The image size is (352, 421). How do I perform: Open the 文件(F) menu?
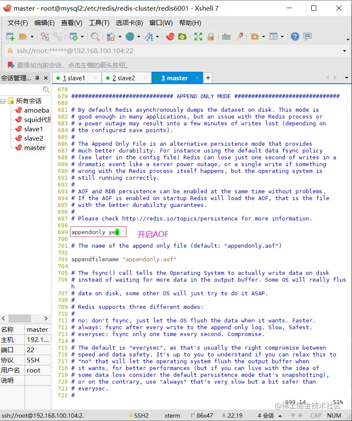tap(18, 23)
